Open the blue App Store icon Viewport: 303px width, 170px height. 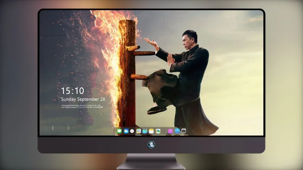coord(177,131)
